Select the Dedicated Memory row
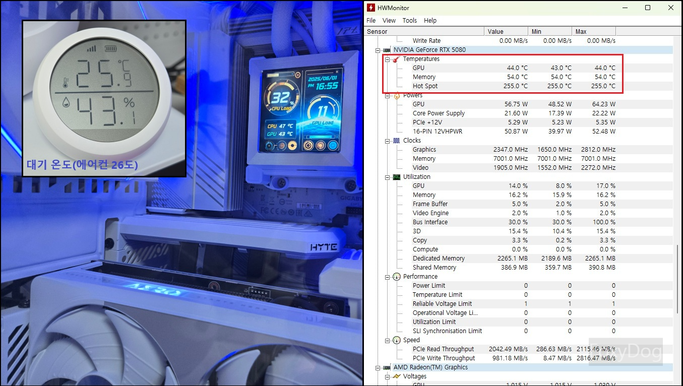Viewport: 683px width, 386px height. coord(518,259)
